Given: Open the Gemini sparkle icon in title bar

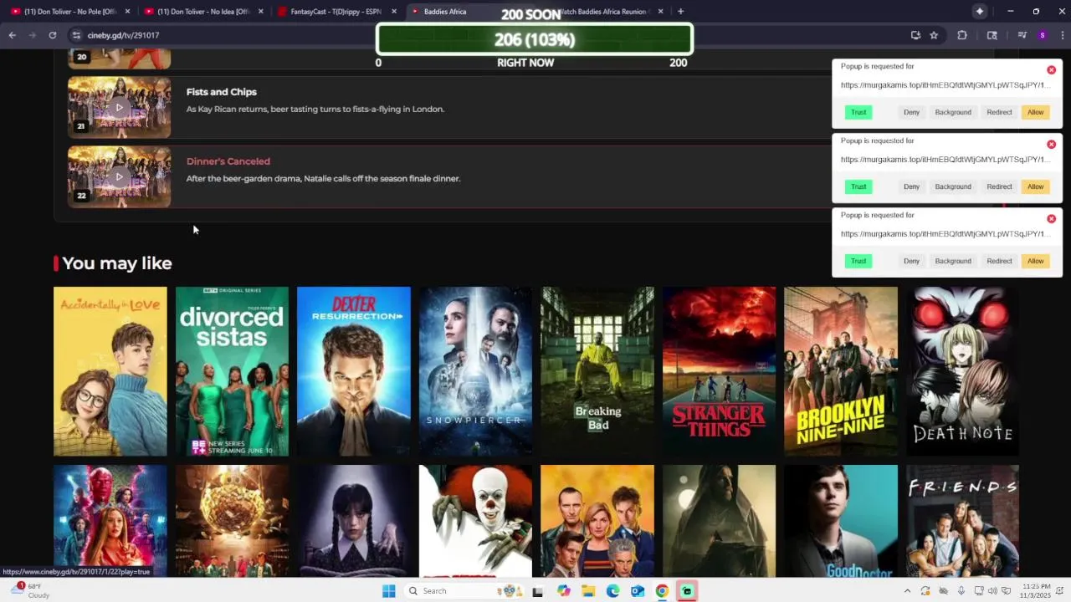Looking at the screenshot, I should point(979,12).
